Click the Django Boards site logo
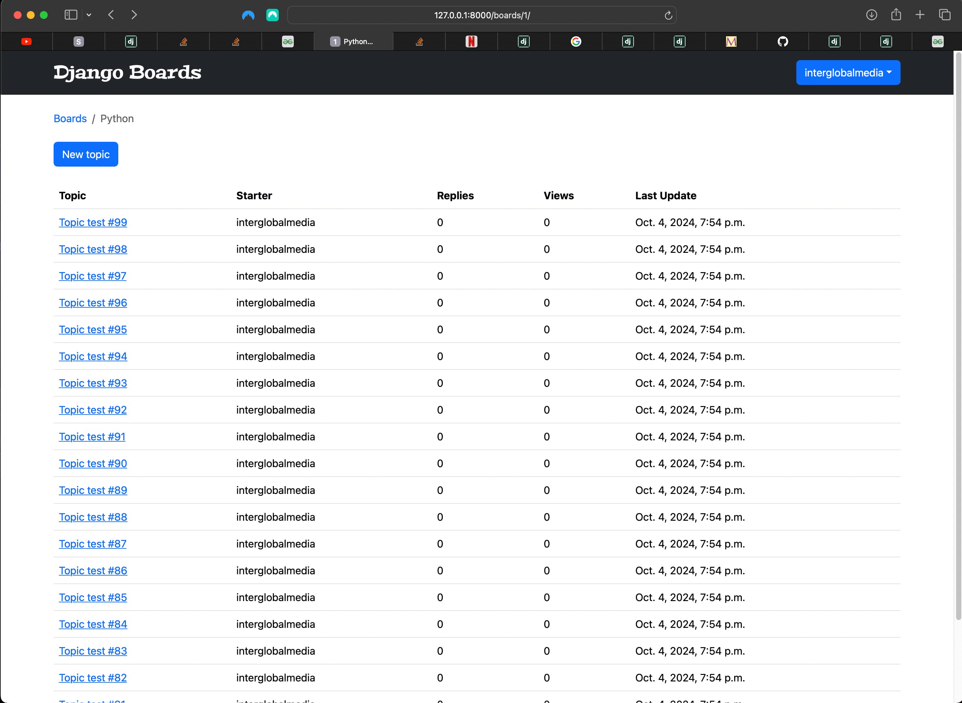This screenshot has width=962, height=703. pyautogui.click(x=127, y=73)
